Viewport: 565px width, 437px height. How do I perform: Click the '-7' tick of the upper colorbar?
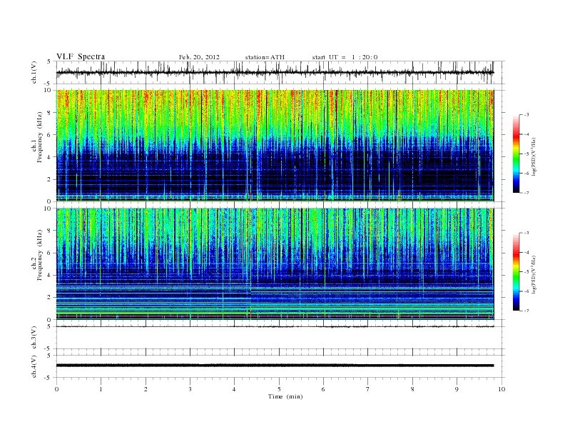point(526,194)
